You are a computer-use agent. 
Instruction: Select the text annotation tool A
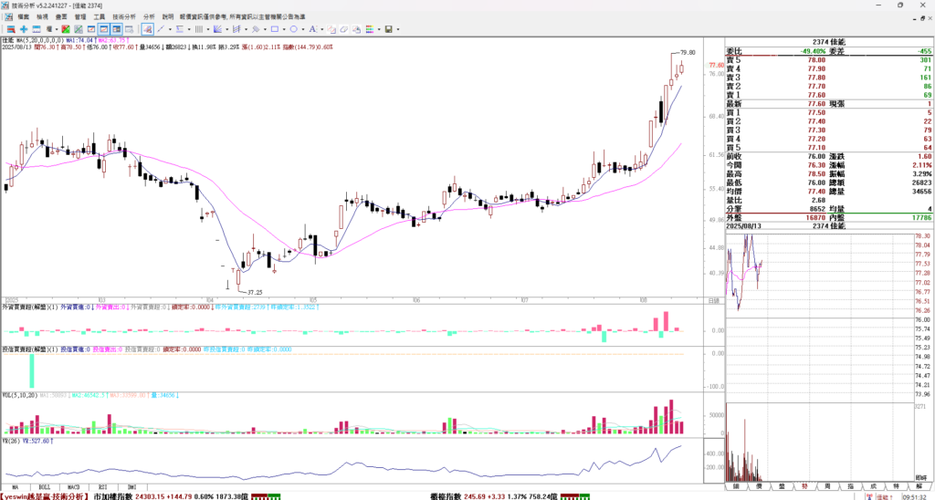[x=312, y=29]
